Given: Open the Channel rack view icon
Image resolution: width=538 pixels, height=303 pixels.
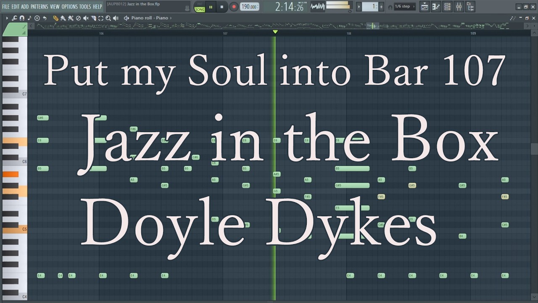Looking at the screenshot, I should coord(448,7).
